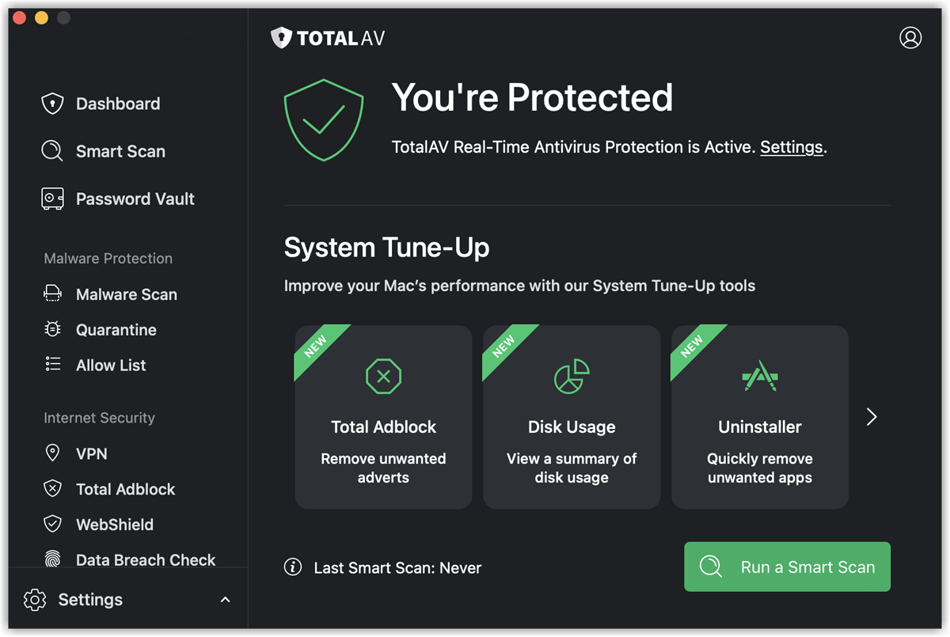This screenshot has height=637, width=950.
Task: Expand the Settings chevron in sidebar
Action: [225, 600]
